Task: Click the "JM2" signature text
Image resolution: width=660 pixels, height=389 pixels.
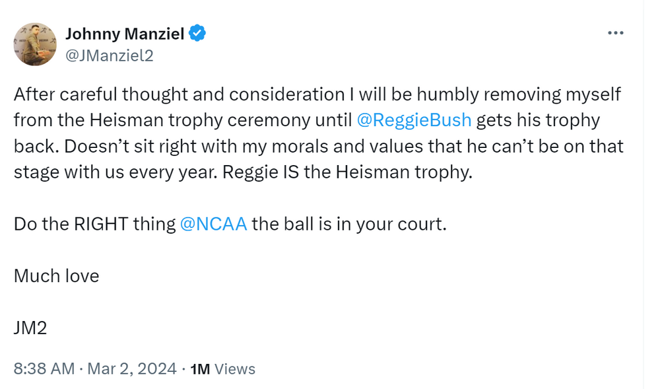Action: (30, 327)
